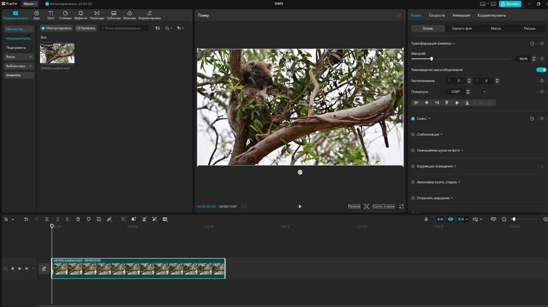Enable the Устранить мерцание checkbox

413,198
